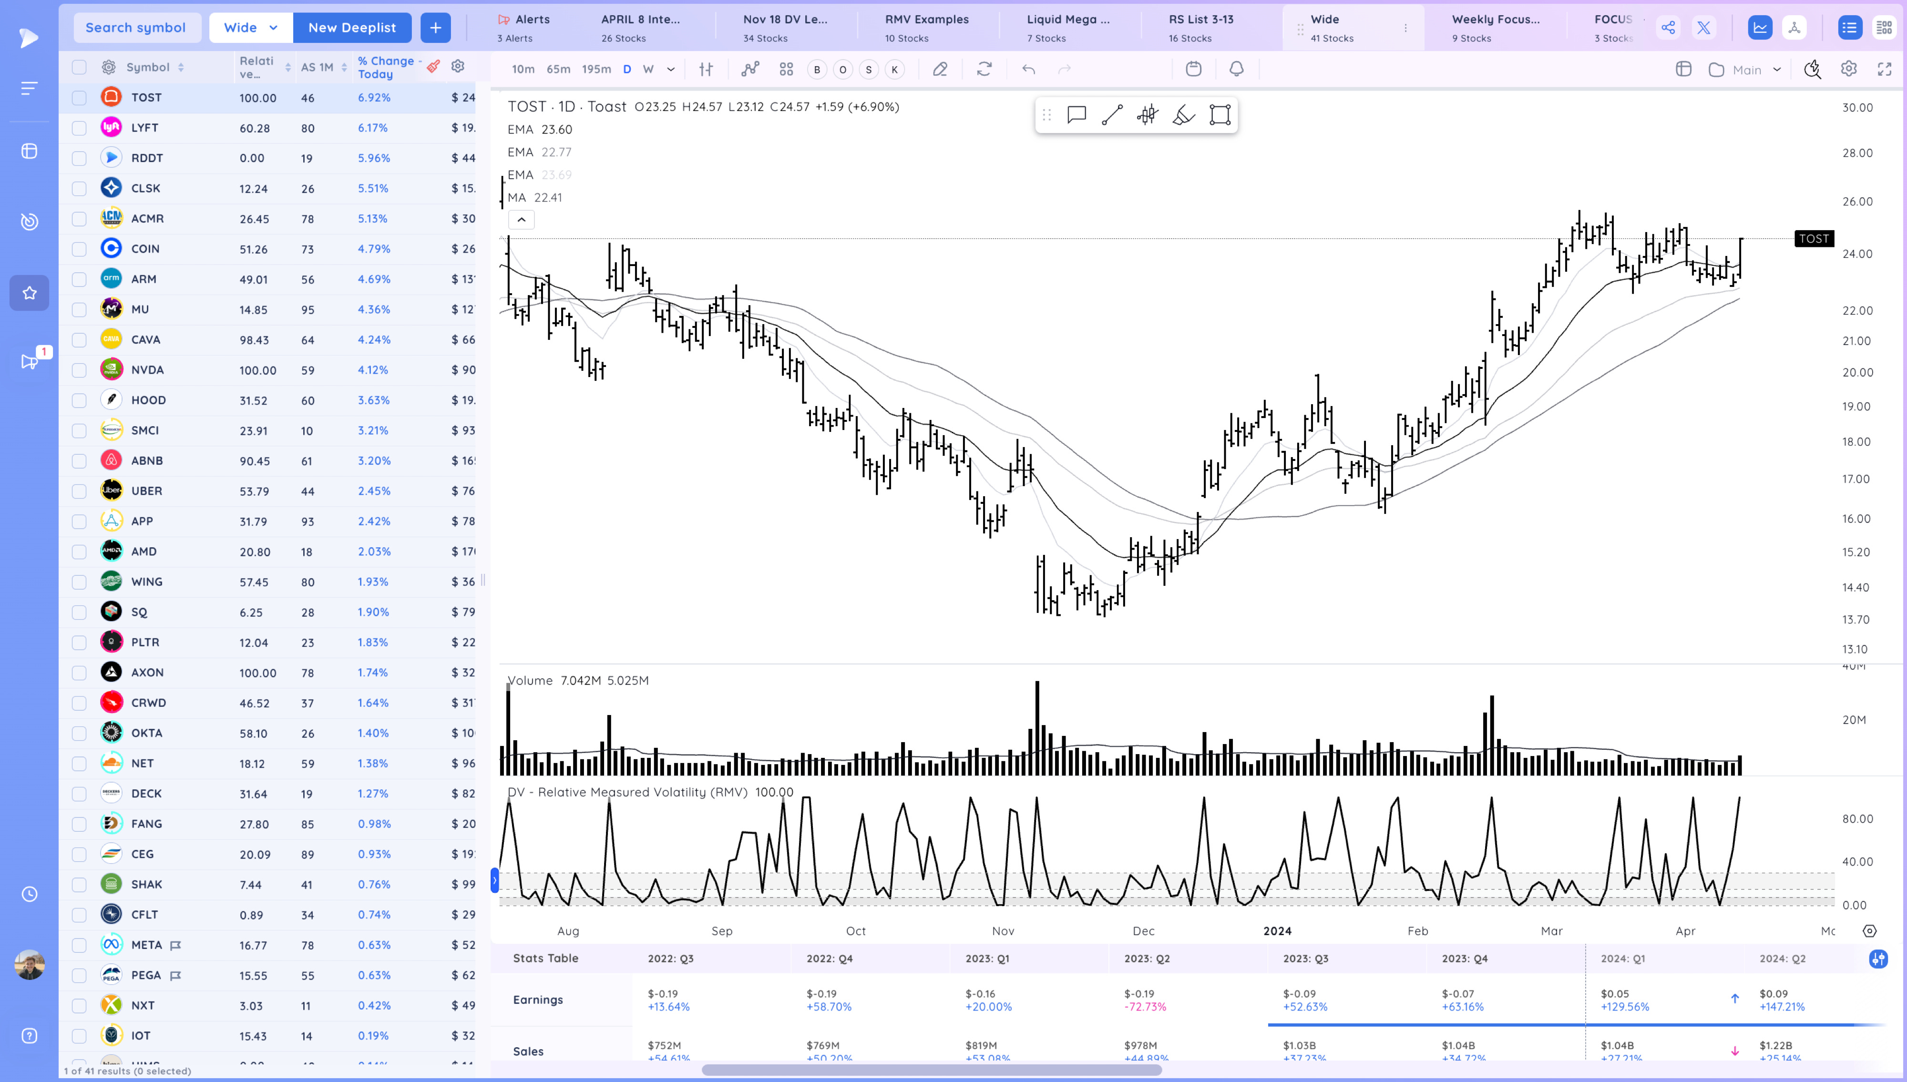Select the 10m timeframe
The image size is (1907, 1082).
(523, 69)
